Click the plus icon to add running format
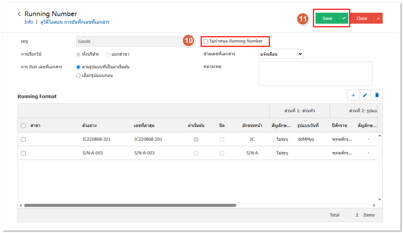 tap(353, 95)
